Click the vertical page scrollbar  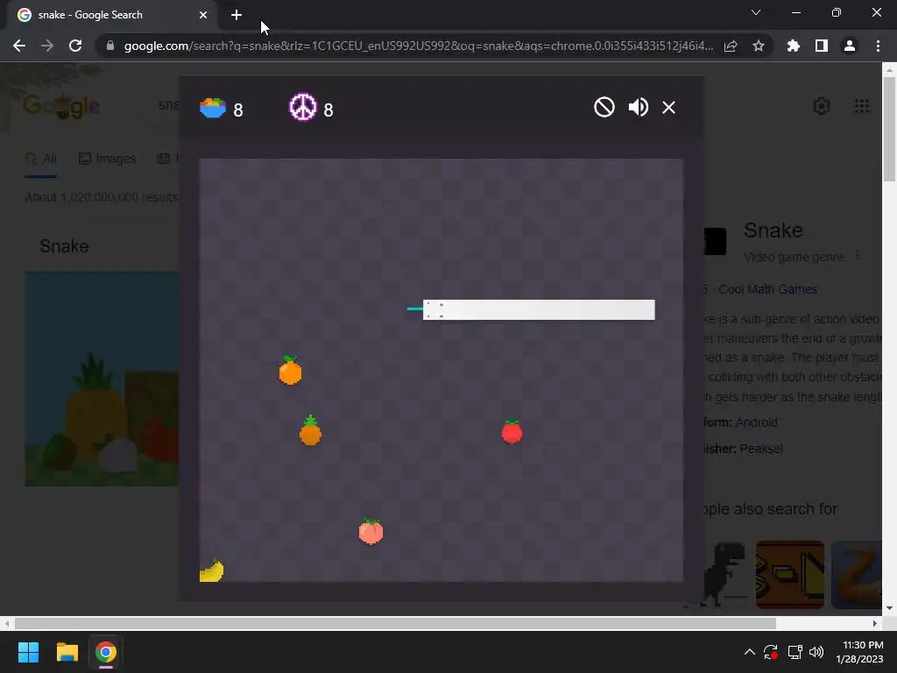(x=889, y=129)
